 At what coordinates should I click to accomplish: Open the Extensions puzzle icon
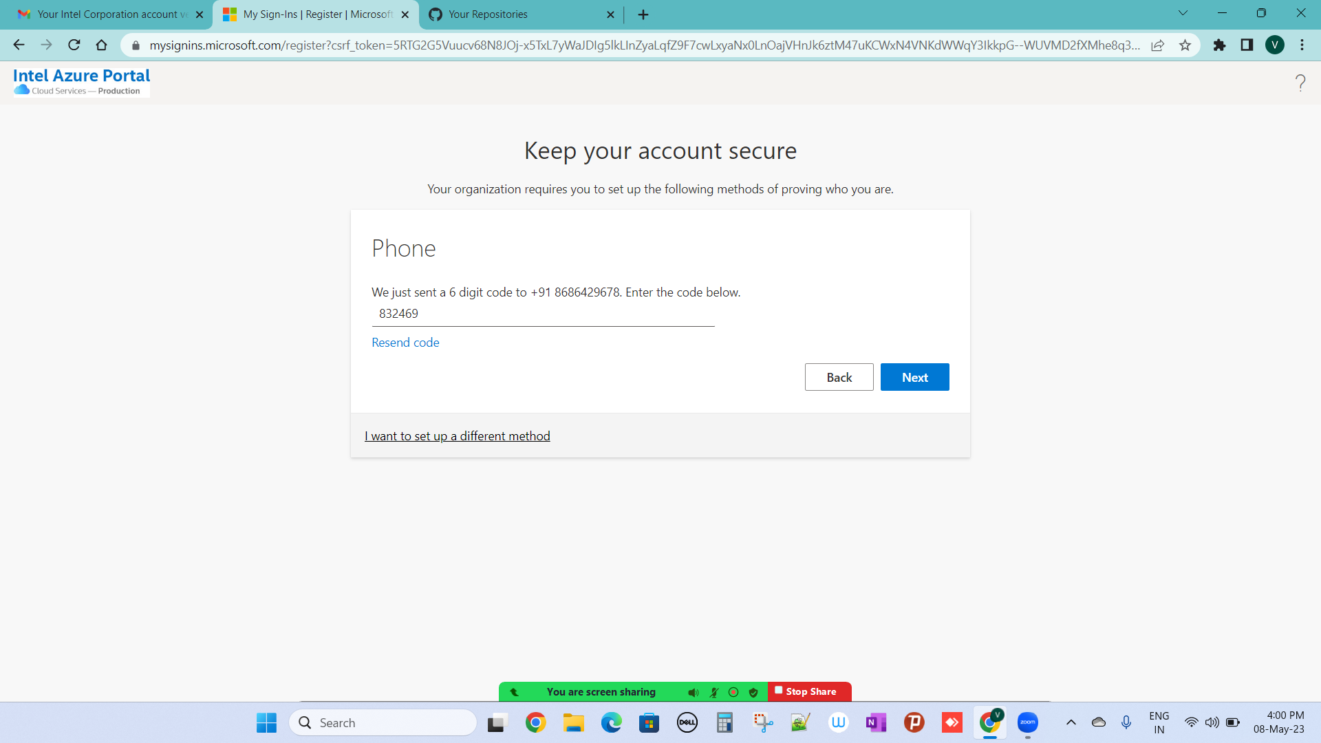point(1219,45)
